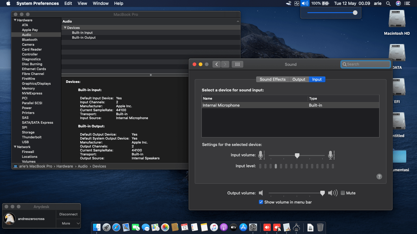The height and width of the screenshot is (234, 417).
Task: Open Maps icon in the Dock
Action: coord(155,227)
